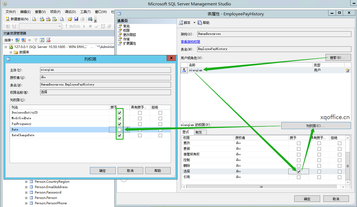Click the Script (脚本) icon in table properties
This screenshot has height=207, width=357.
[181, 23]
